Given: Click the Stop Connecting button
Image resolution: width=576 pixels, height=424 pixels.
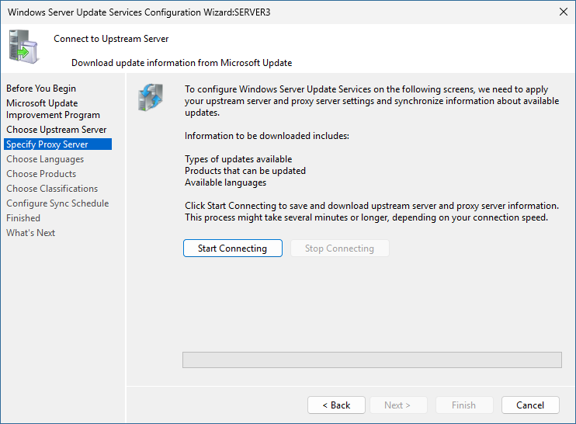Looking at the screenshot, I should point(339,248).
